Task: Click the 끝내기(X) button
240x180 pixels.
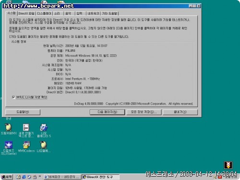Action: (x=180, y=112)
